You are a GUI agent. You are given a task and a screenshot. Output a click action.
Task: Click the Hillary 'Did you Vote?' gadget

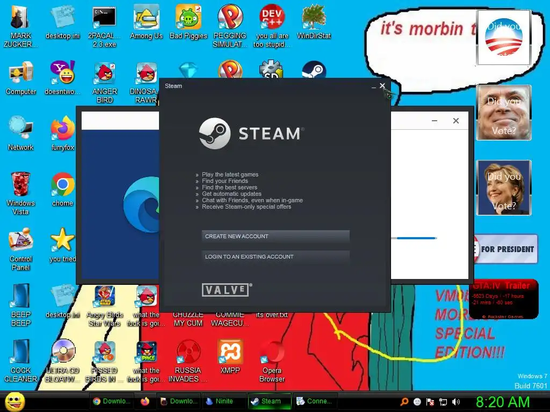point(504,187)
